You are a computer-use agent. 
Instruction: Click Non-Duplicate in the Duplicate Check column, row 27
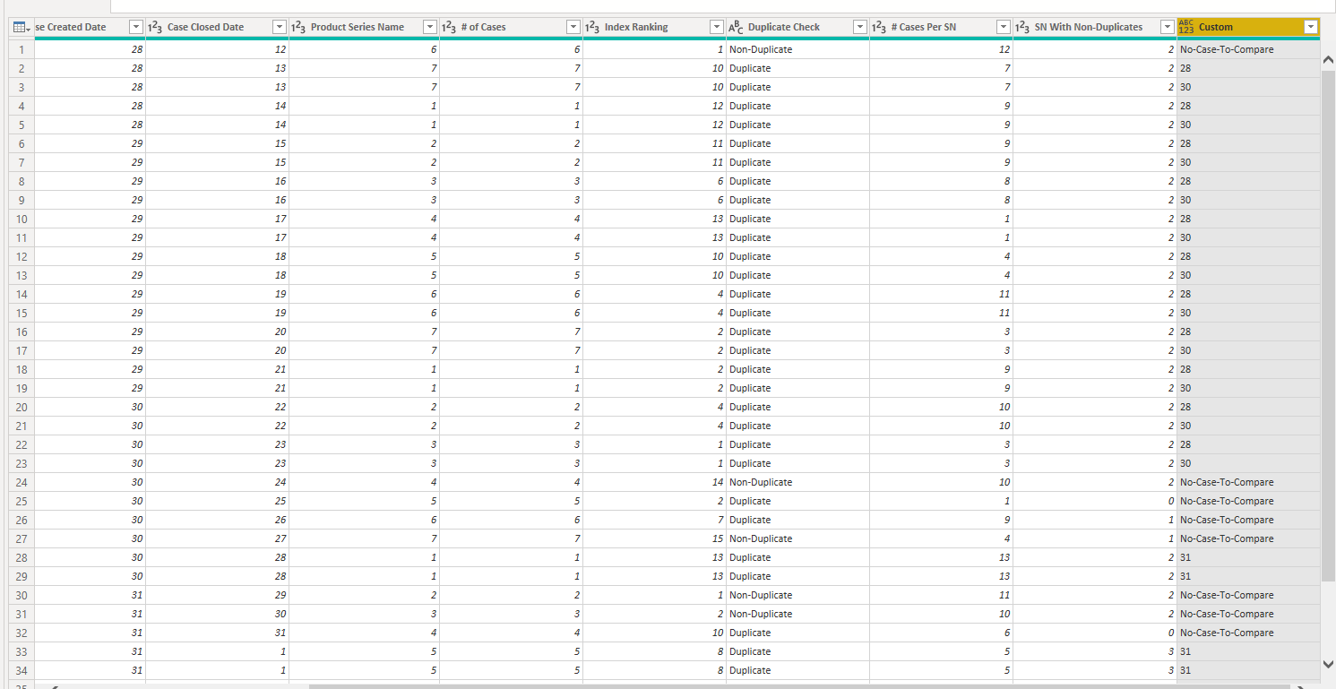coord(761,538)
